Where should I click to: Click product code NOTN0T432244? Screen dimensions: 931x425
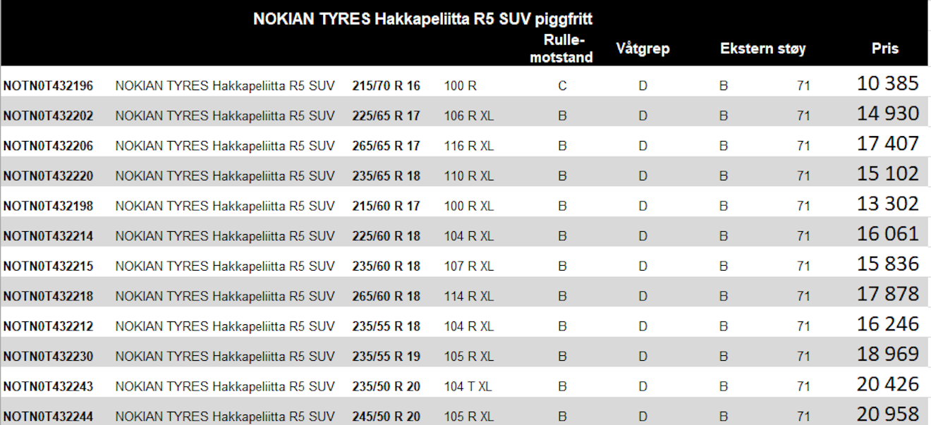pos(48,417)
